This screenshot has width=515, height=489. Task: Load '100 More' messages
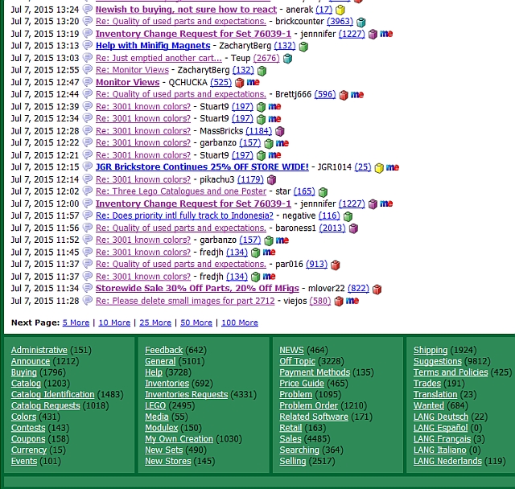(x=239, y=323)
